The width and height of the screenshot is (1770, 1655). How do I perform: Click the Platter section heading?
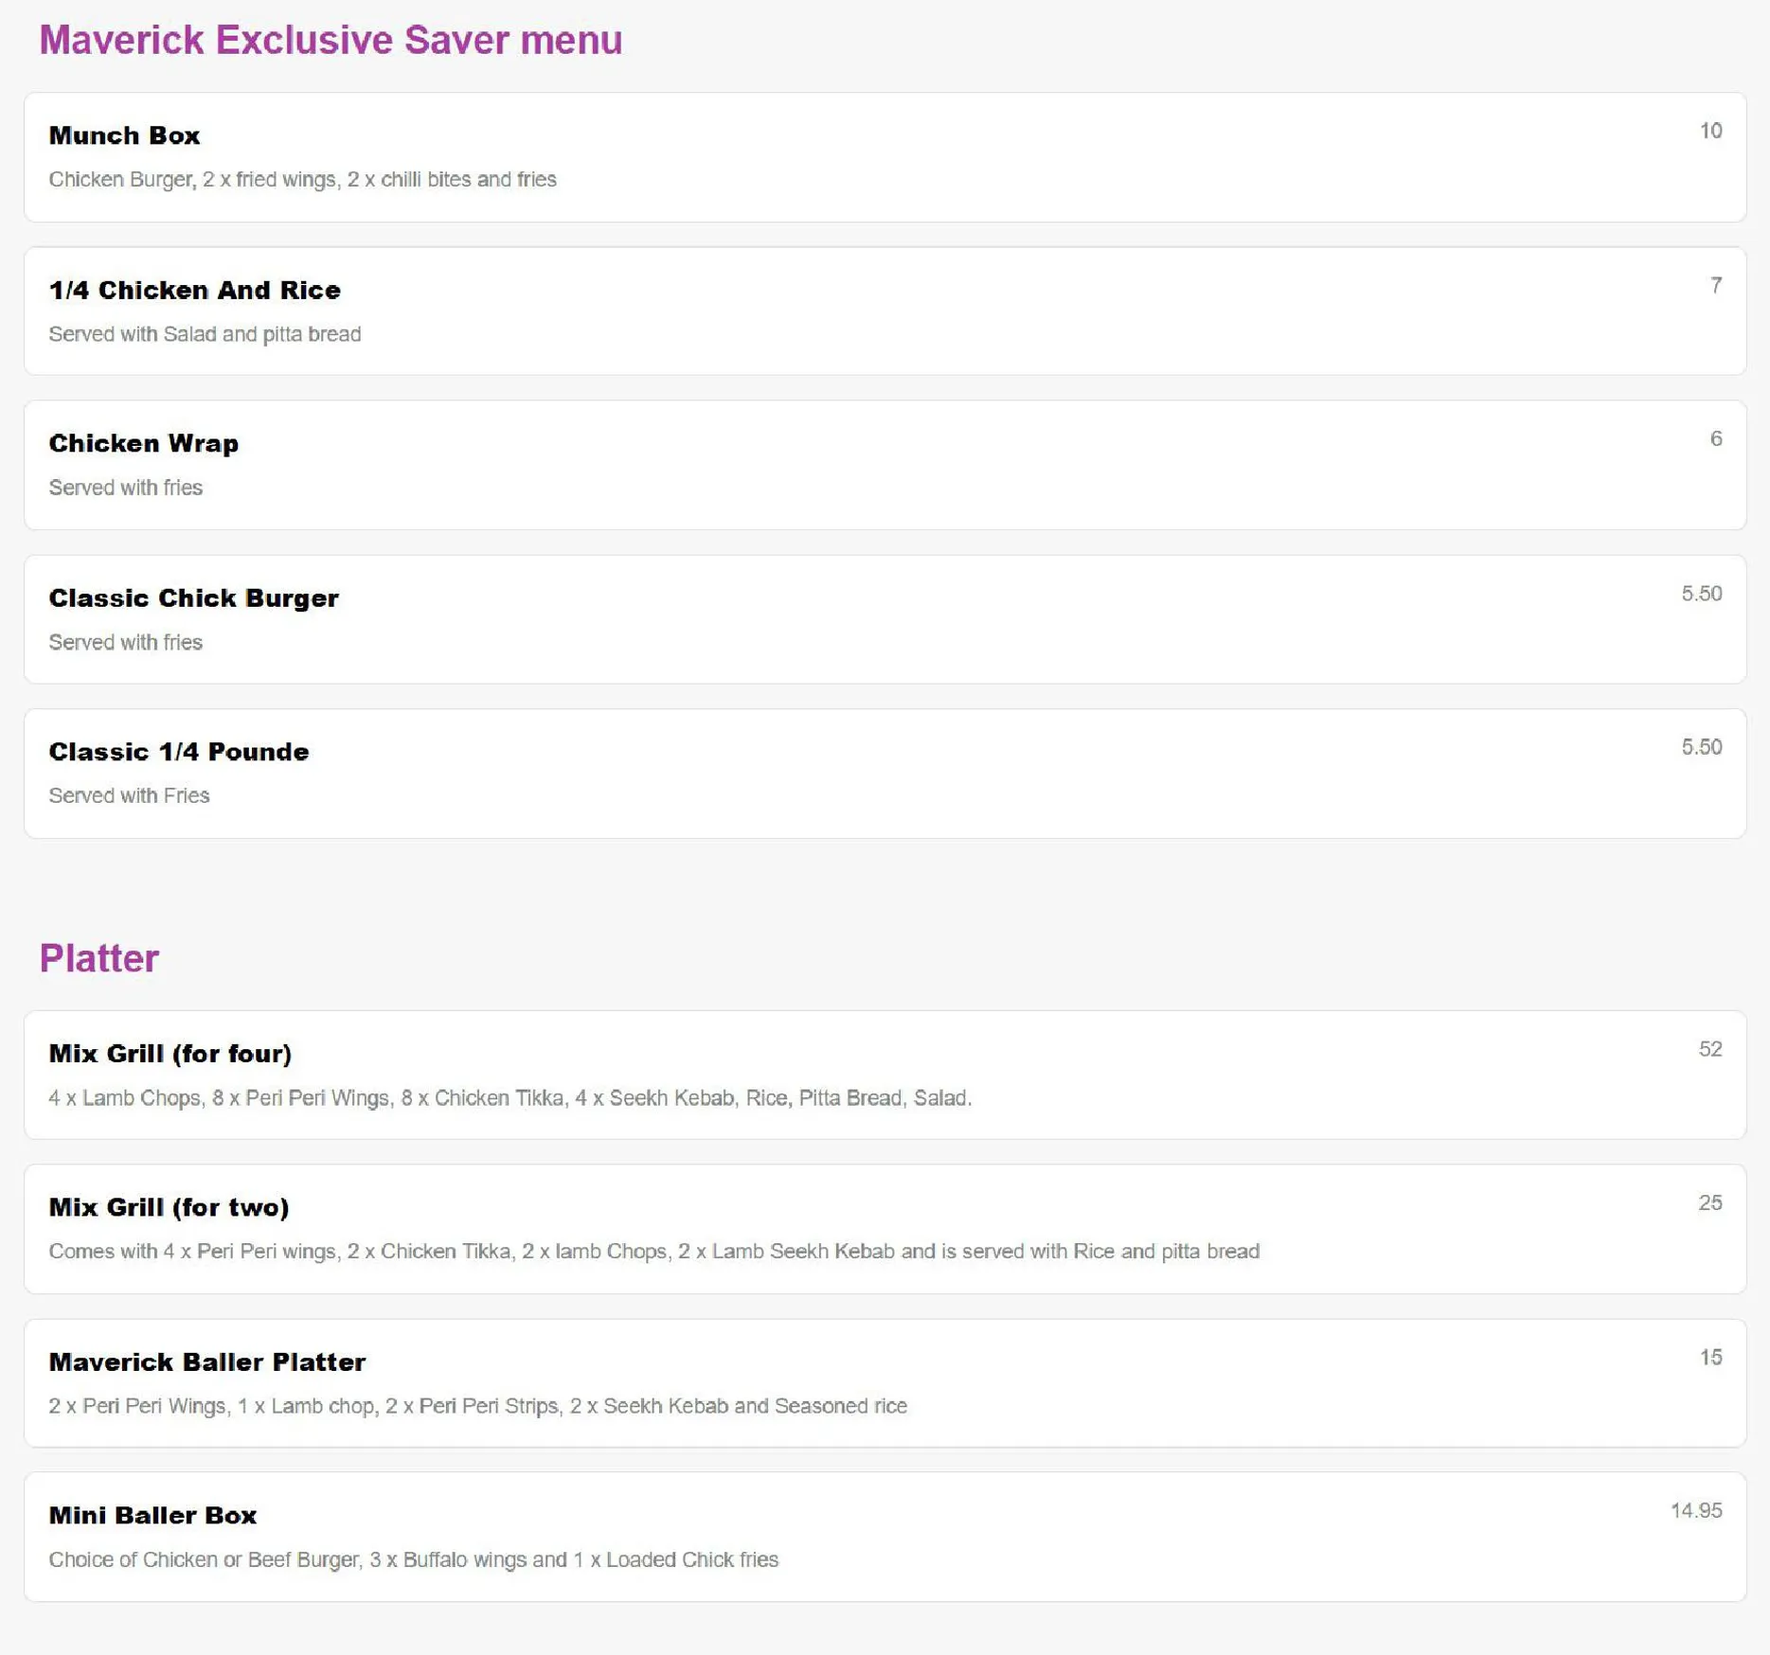click(x=98, y=958)
